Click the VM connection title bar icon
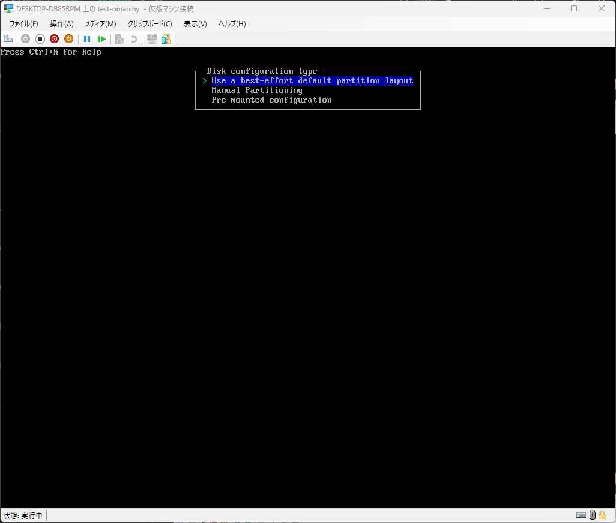 8,8
